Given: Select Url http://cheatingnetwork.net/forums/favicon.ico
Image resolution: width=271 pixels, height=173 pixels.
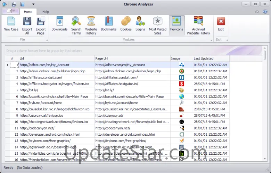Looking at the screenshot, I should point(57,122).
